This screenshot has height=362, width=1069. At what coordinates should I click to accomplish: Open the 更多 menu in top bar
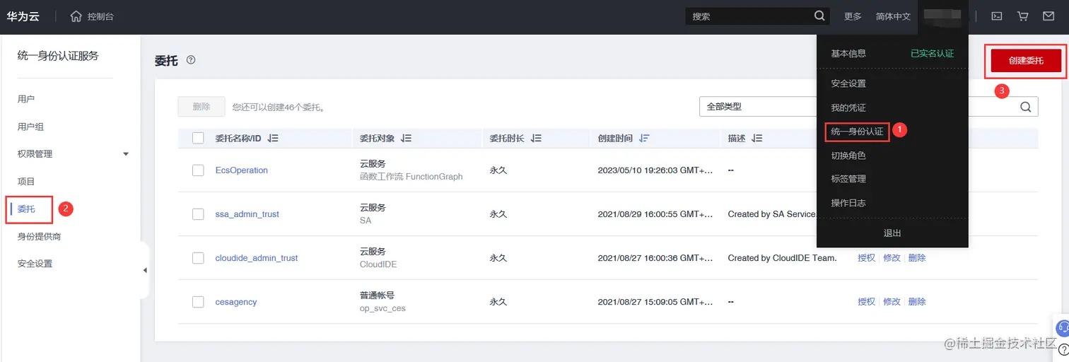(x=853, y=16)
